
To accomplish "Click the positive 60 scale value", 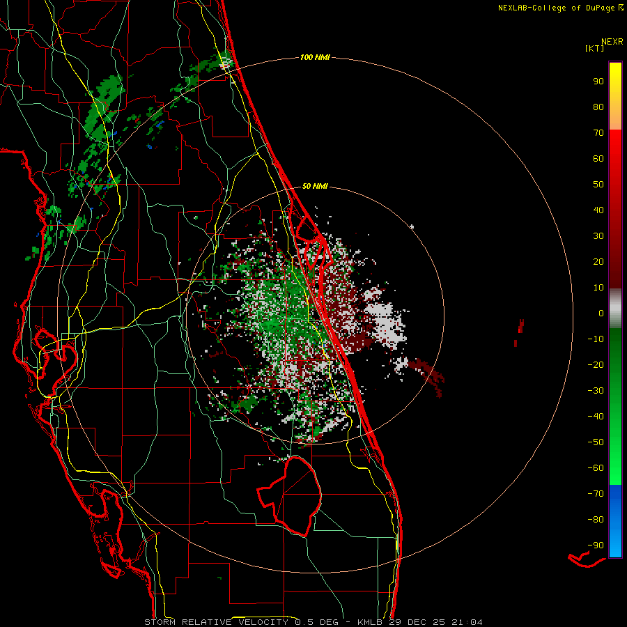I will [598, 158].
